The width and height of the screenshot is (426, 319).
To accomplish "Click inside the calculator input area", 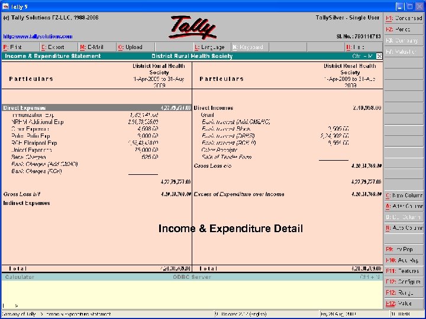I will click(x=192, y=294).
